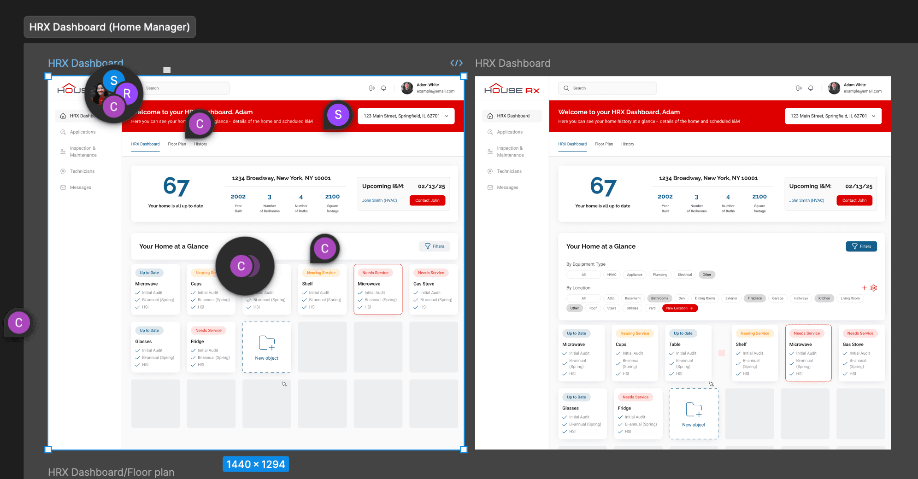Click the logout icon in the selected frame

click(372, 88)
